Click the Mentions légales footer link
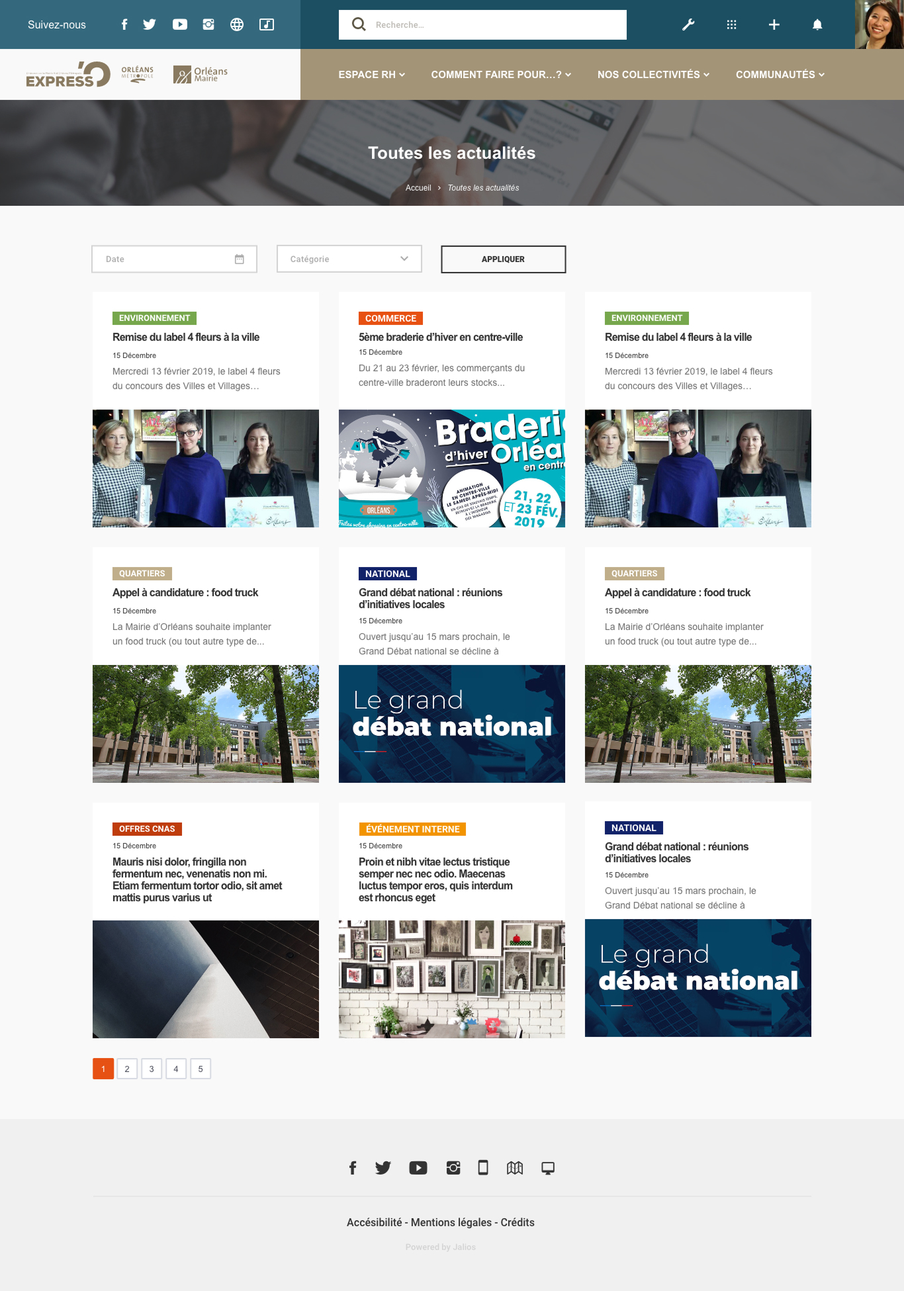Image resolution: width=904 pixels, height=1291 pixels. pos(451,1222)
